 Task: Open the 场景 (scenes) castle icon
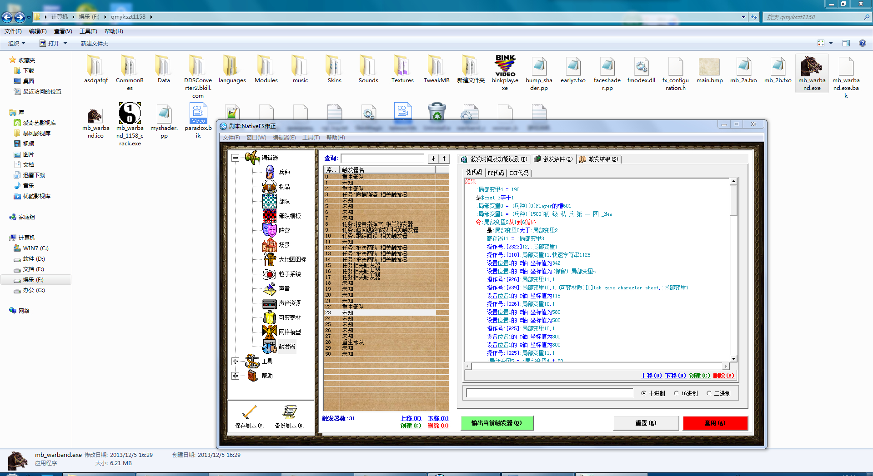270,245
